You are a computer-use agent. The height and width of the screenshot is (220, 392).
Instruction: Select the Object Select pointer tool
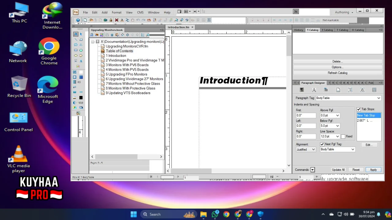(81, 34)
